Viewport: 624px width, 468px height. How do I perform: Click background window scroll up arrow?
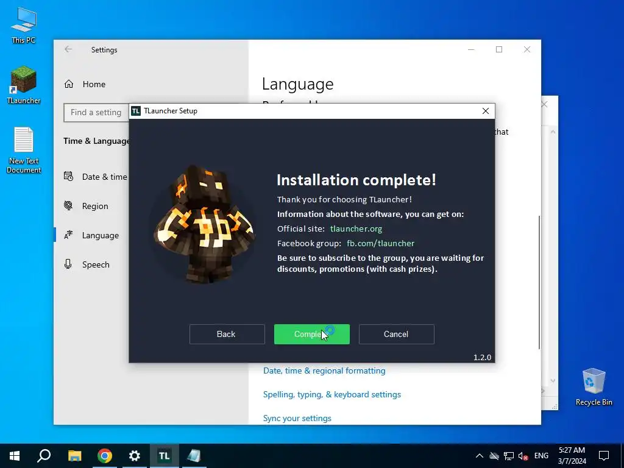(553, 132)
